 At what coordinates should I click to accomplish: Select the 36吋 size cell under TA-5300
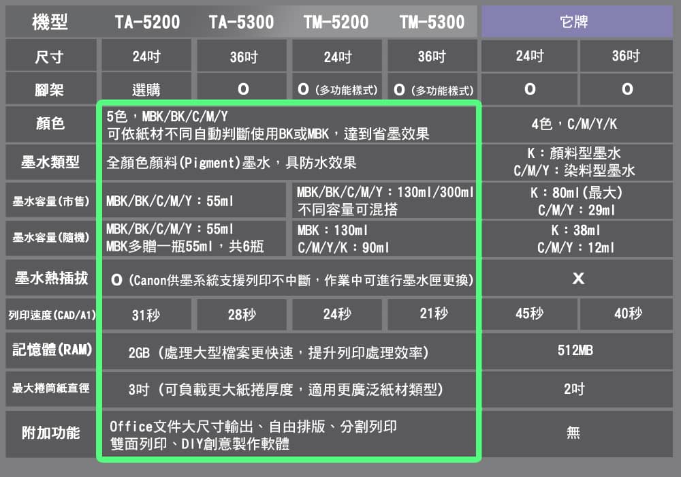242,56
